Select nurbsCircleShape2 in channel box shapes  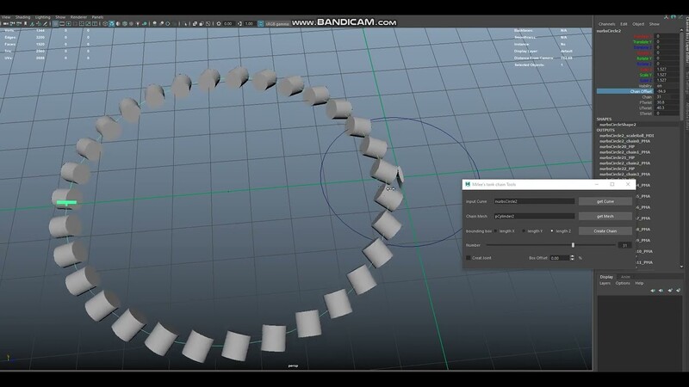click(x=617, y=124)
